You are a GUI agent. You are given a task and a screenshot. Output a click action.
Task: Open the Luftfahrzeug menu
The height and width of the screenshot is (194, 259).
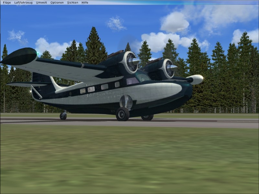point(23,3)
